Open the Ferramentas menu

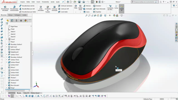coord(45,2)
